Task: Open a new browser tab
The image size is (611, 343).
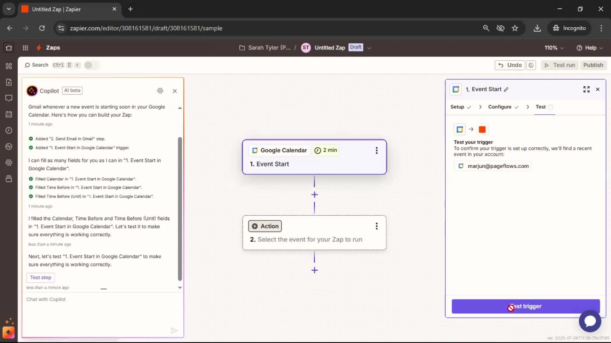Action: click(130, 9)
